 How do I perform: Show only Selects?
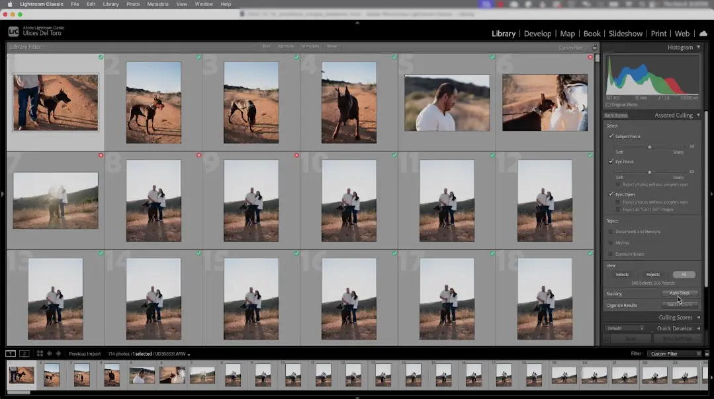622,275
